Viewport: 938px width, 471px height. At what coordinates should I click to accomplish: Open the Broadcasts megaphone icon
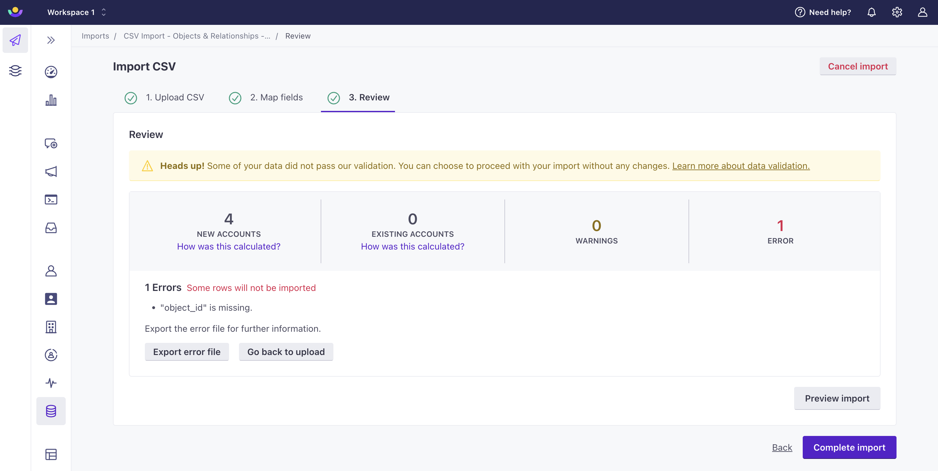point(51,171)
